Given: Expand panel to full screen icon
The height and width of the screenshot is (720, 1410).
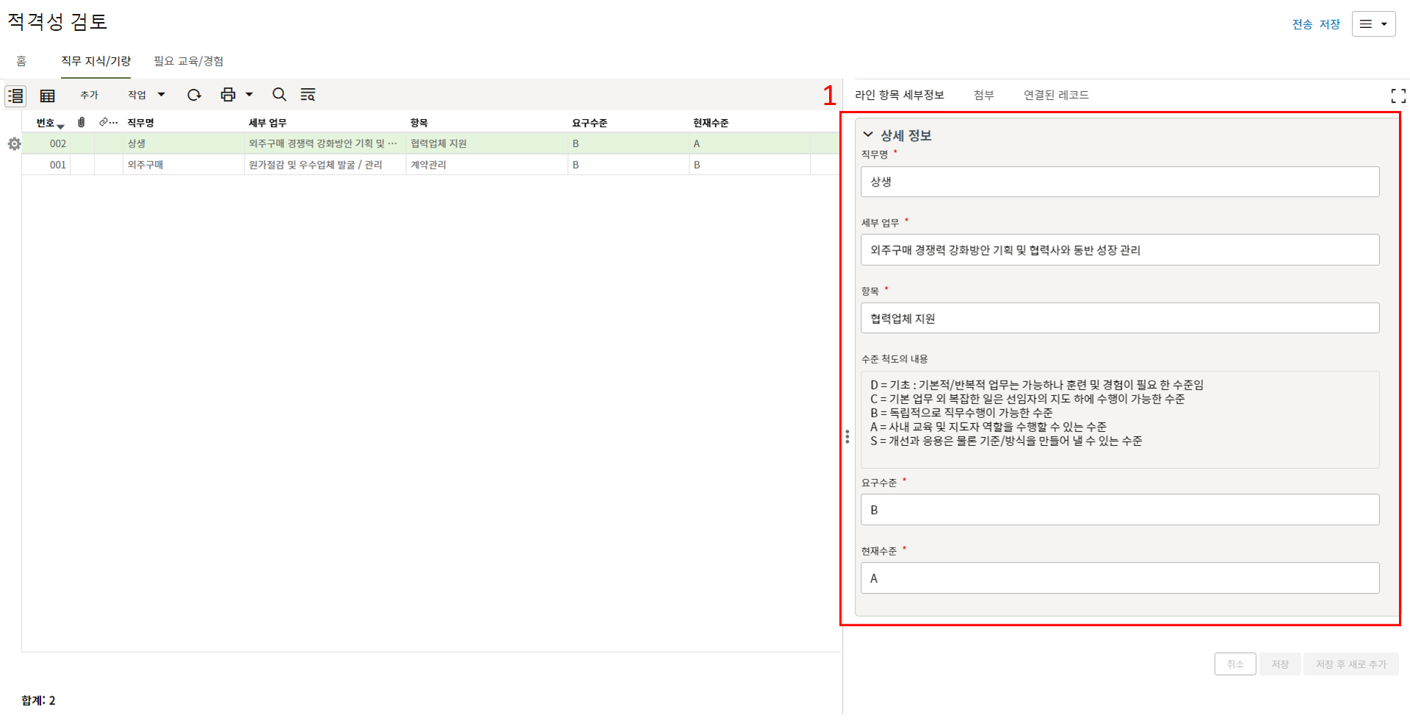Looking at the screenshot, I should click(x=1398, y=96).
